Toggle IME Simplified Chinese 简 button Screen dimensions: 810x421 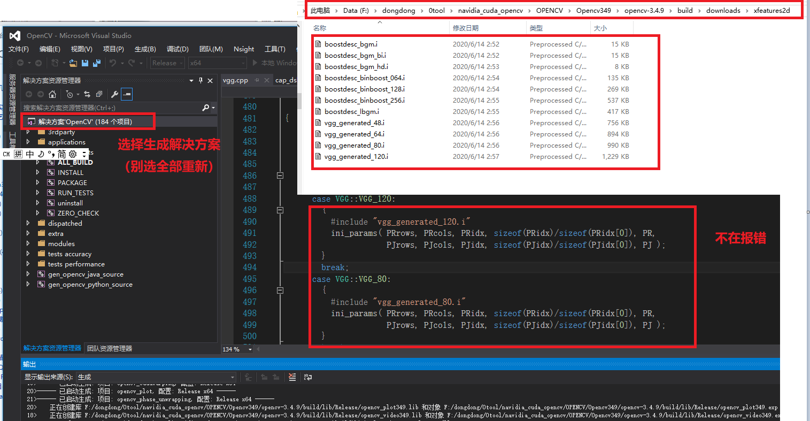coord(61,154)
